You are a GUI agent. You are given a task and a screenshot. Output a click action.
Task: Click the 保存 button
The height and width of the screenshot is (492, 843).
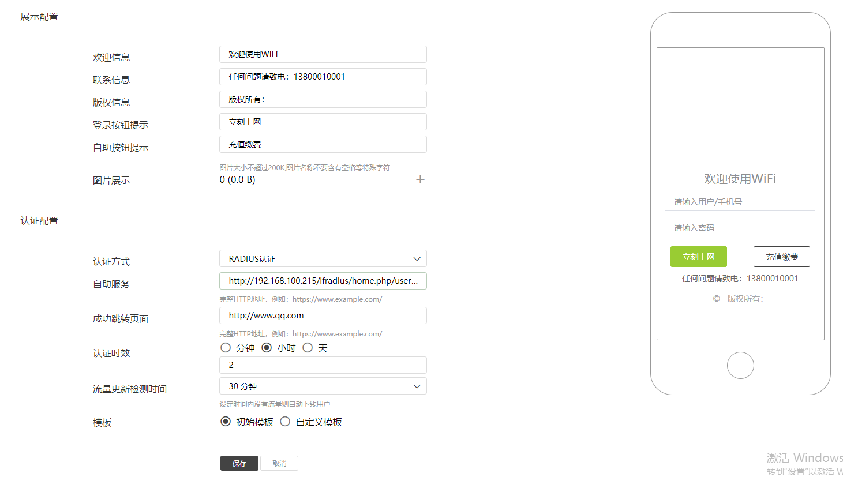pos(239,463)
